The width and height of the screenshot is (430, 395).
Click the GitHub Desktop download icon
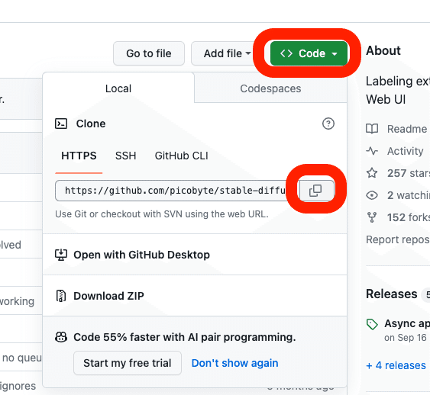(61, 255)
